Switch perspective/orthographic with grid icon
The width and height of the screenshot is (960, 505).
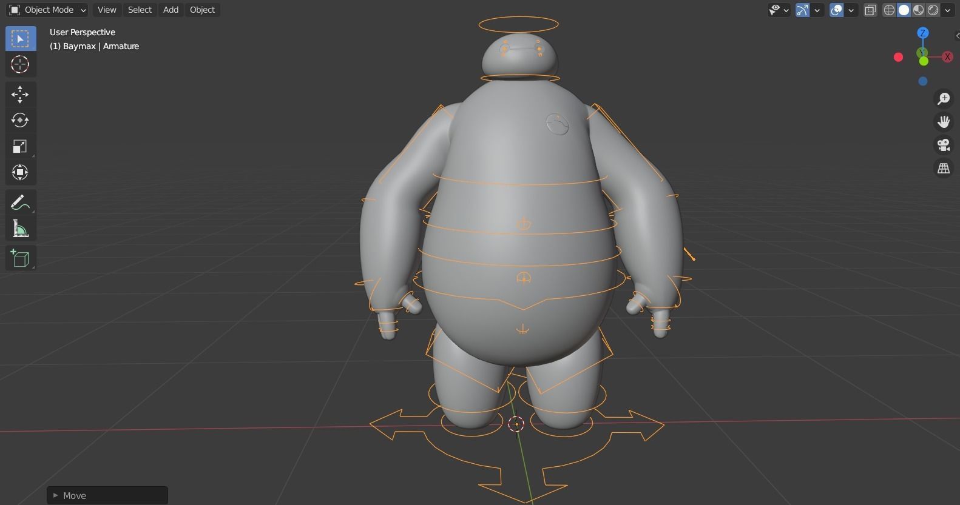point(944,168)
